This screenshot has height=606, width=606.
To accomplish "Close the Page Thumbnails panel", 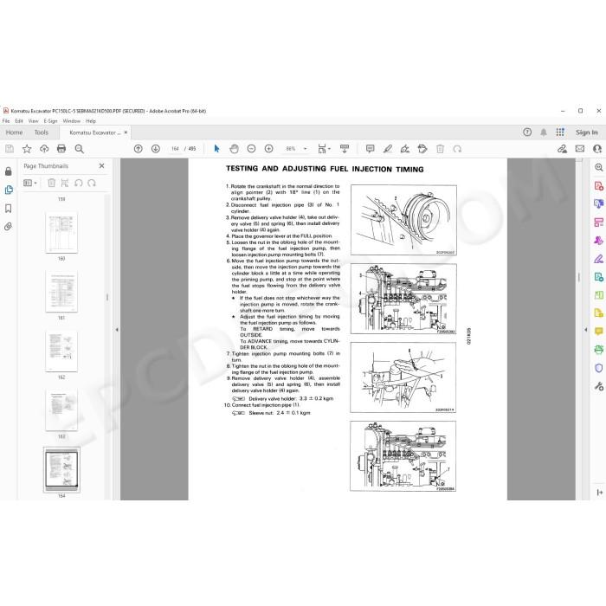I will (101, 166).
